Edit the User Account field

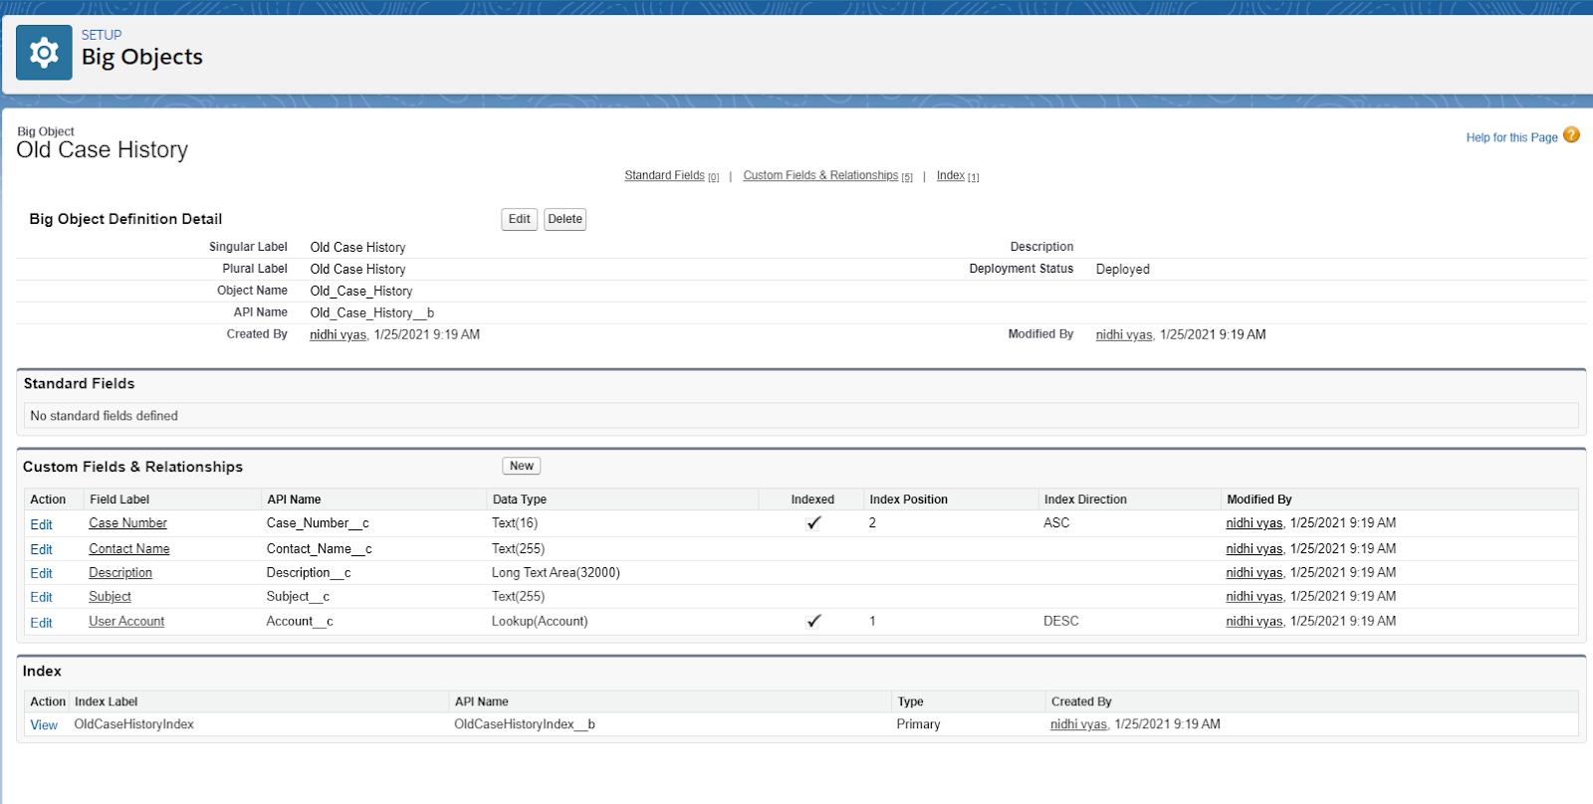point(41,623)
